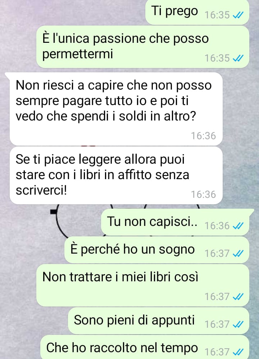The width and height of the screenshot is (259, 359).
Task: Tap the 'Non trattare i miei libri così' message
Action: point(143,285)
